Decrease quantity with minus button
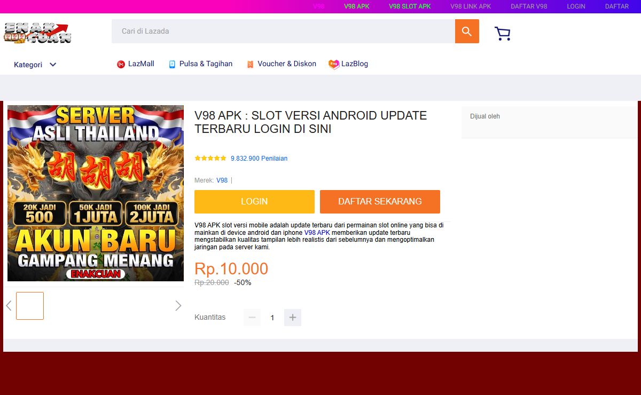The height and width of the screenshot is (395, 641). click(x=252, y=318)
